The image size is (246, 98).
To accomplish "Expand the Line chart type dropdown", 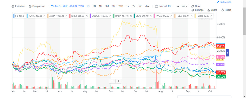I will (x=182, y=6).
